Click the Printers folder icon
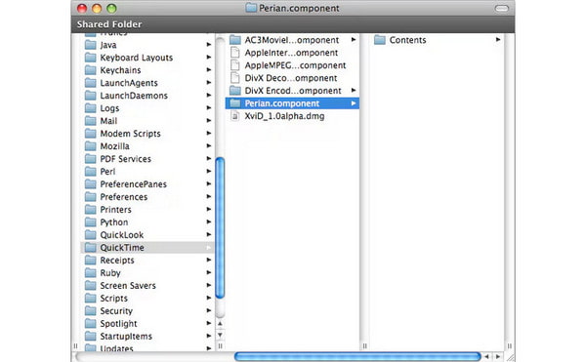Screen dimensions: 586x362 (x=91, y=210)
